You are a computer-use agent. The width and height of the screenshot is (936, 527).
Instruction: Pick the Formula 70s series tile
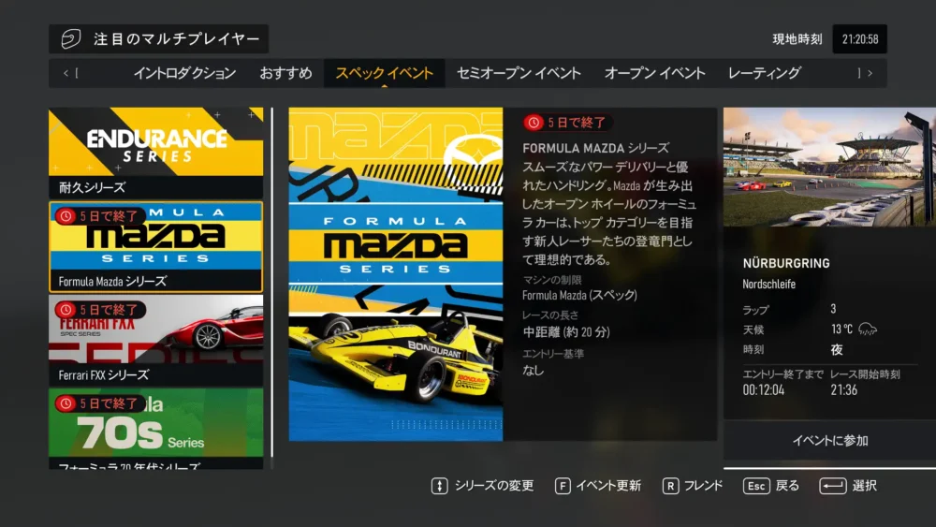(x=155, y=429)
